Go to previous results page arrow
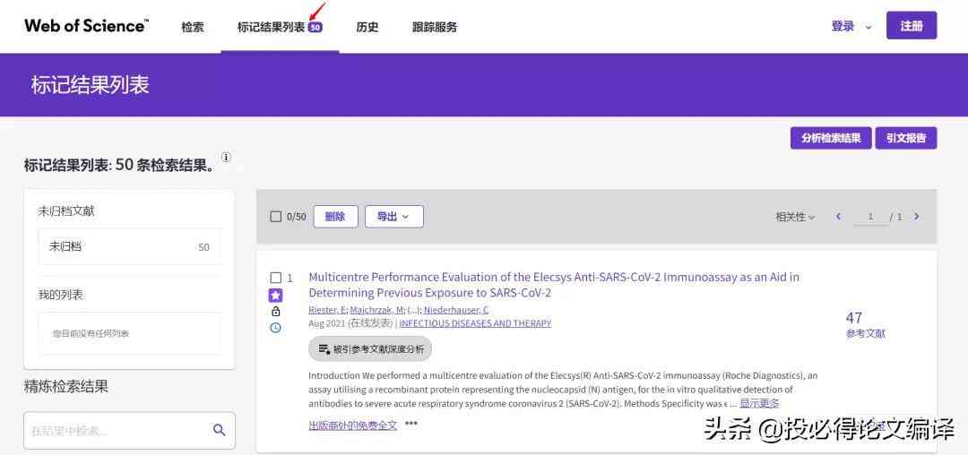Image resolution: width=968 pixels, height=455 pixels. [x=838, y=217]
